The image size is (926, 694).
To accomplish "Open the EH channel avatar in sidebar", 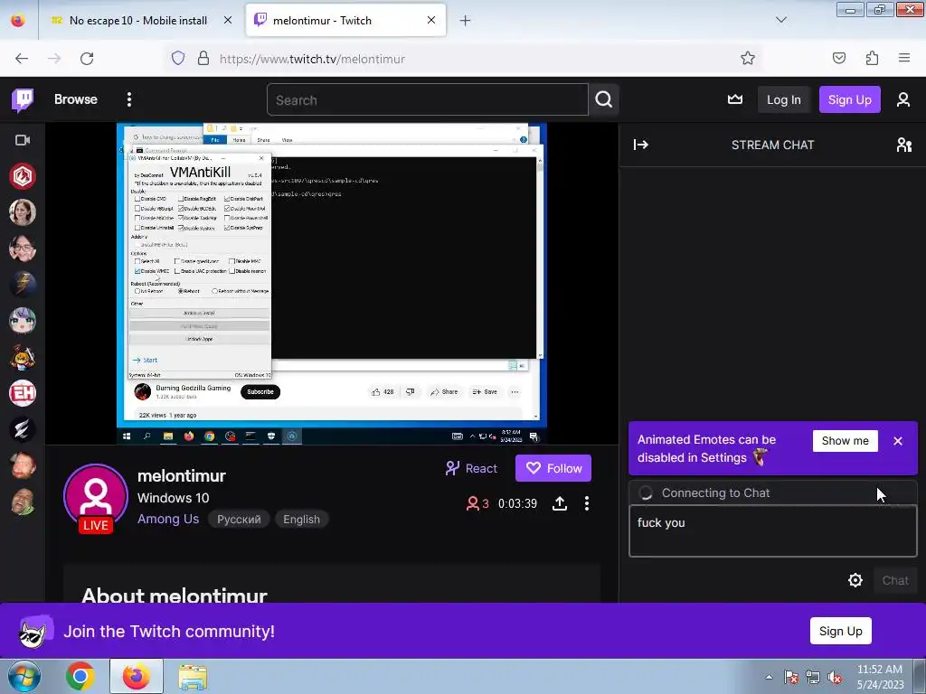I will [x=23, y=393].
